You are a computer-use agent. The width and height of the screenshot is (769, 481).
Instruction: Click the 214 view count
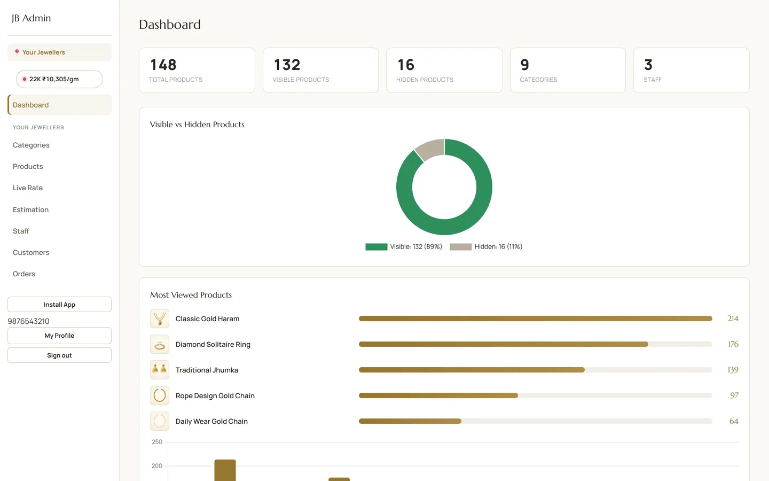click(x=733, y=319)
